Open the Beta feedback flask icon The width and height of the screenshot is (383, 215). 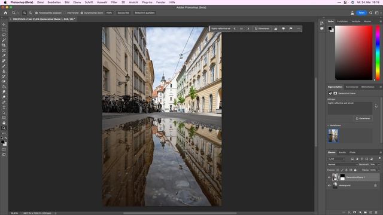pyautogui.click(x=352, y=13)
